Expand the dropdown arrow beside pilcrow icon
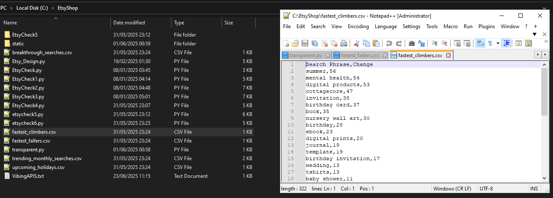Screen dimensions: 553x198 [x=498, y=43]
